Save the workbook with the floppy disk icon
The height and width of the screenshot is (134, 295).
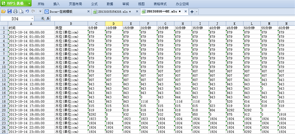[10, 12]
